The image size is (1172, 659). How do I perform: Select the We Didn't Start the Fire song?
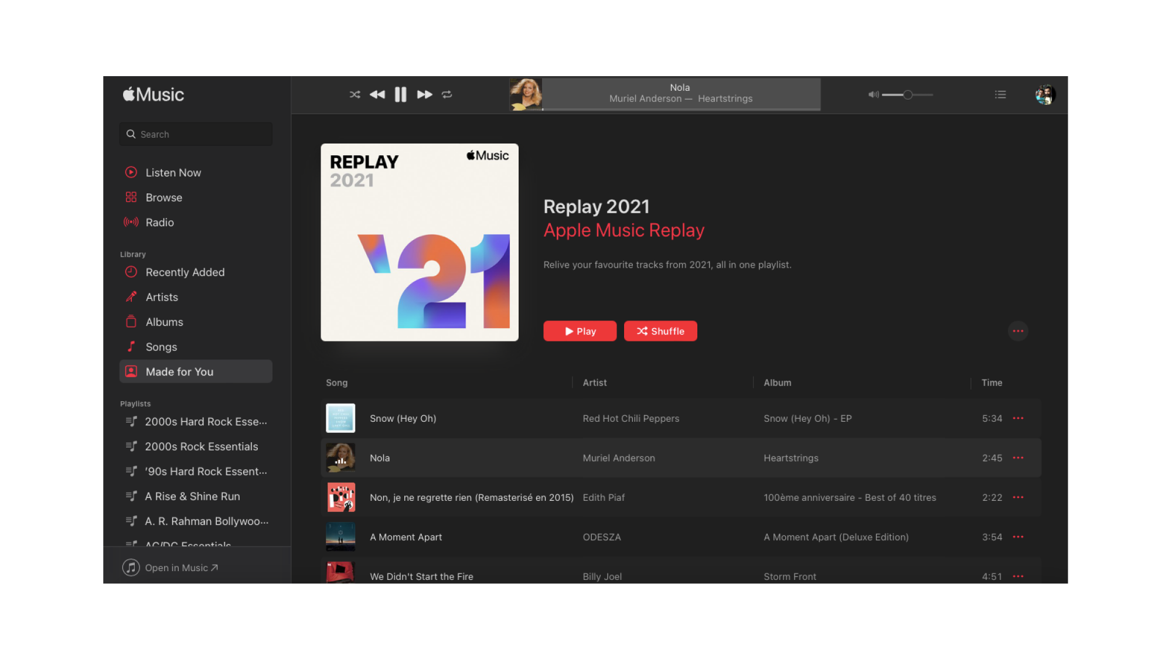421,576
